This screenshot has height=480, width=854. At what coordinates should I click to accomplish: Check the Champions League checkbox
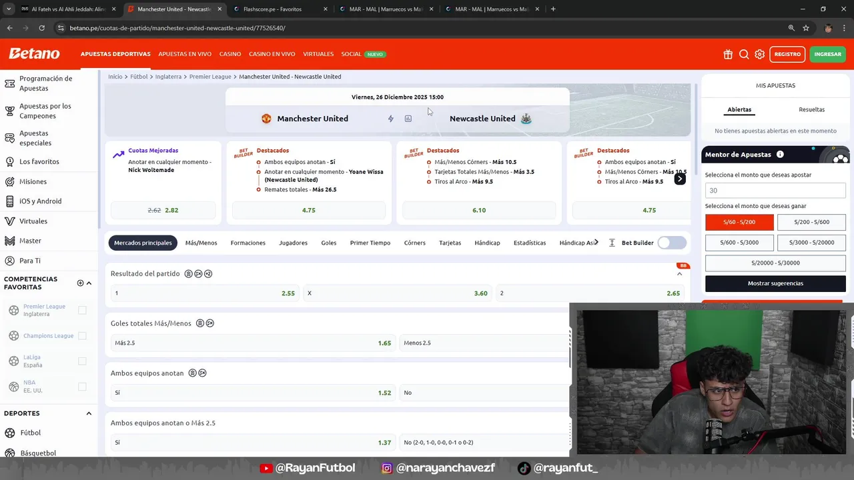(x=82, y=335)
